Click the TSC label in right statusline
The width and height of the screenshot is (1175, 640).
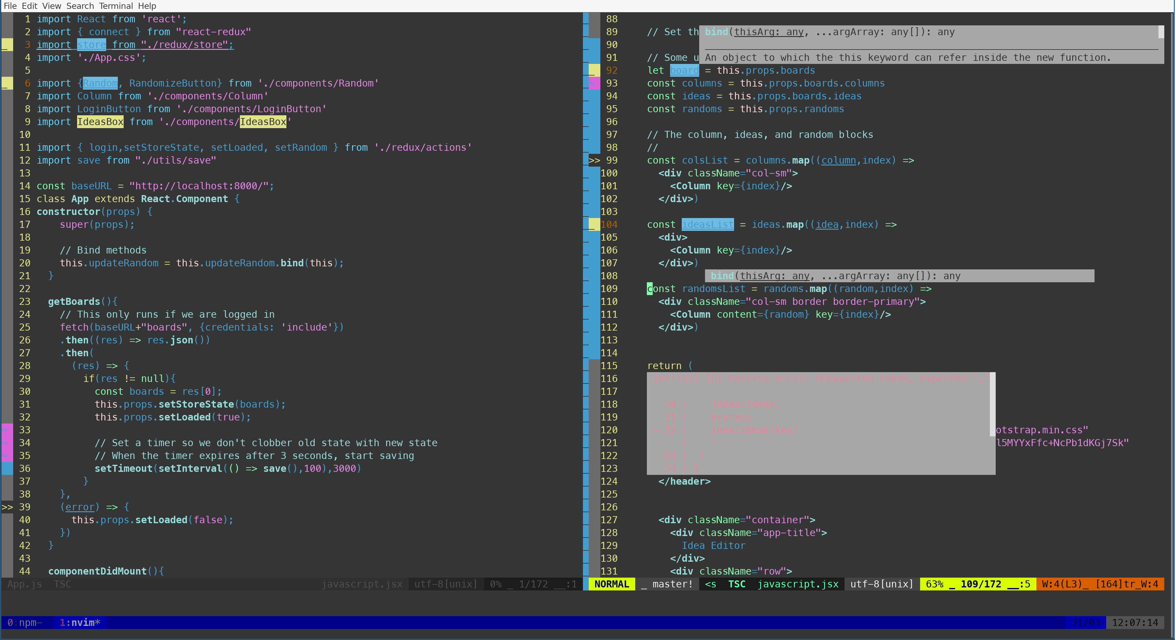click(x=737, y=584)
